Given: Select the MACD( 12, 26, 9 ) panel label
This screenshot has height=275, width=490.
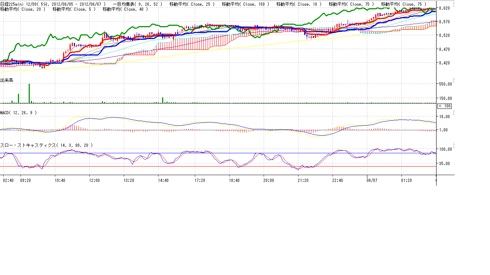Looking at the screenshot, I should click(18, 112).
